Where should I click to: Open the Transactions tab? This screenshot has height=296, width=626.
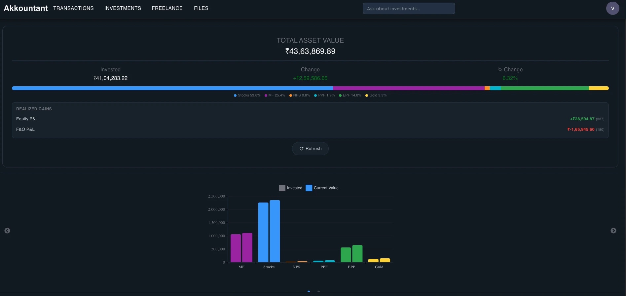pos(73,8)
